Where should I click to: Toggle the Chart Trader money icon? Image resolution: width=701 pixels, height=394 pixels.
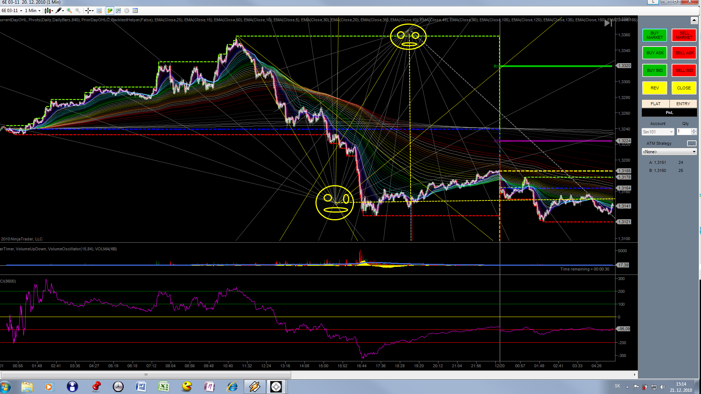(110, 11)
